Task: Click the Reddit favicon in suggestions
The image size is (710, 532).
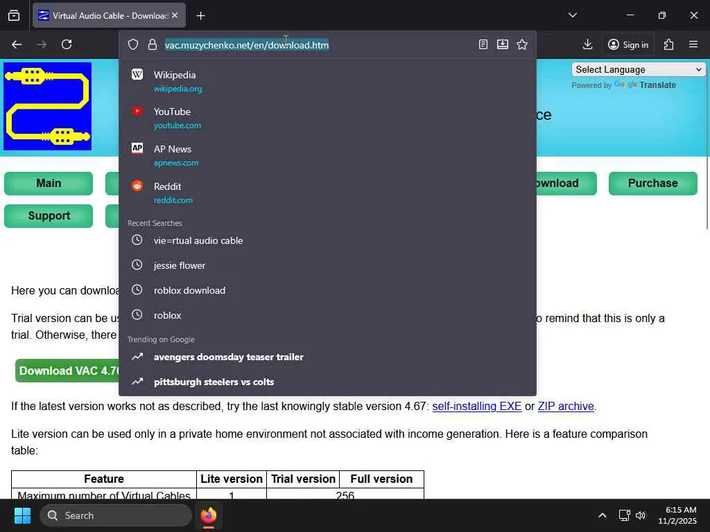Action: (137, 186)
